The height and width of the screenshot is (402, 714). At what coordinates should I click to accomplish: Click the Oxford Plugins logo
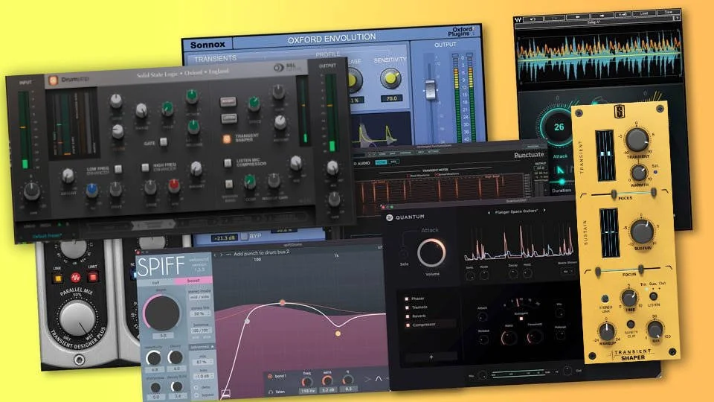pyautogui.click(x=461, y=31)
